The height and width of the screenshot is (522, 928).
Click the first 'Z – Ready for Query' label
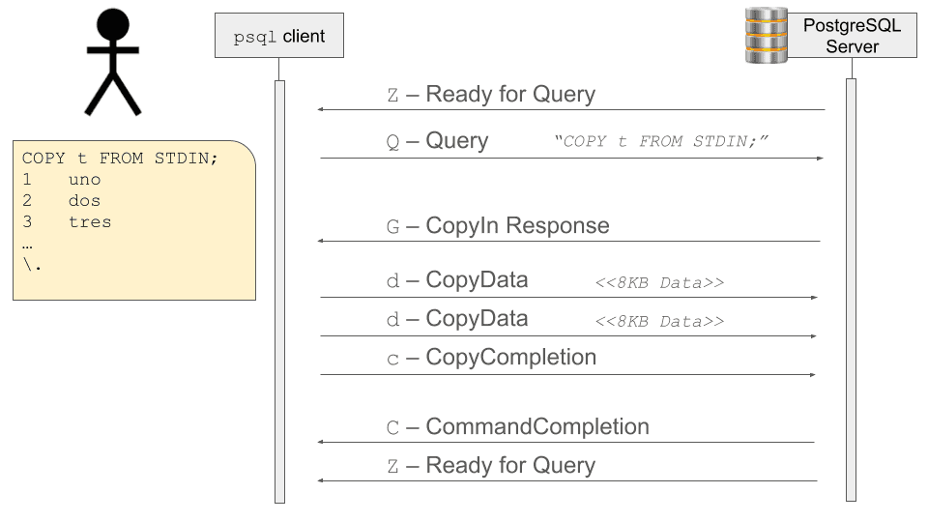point(491,94)
